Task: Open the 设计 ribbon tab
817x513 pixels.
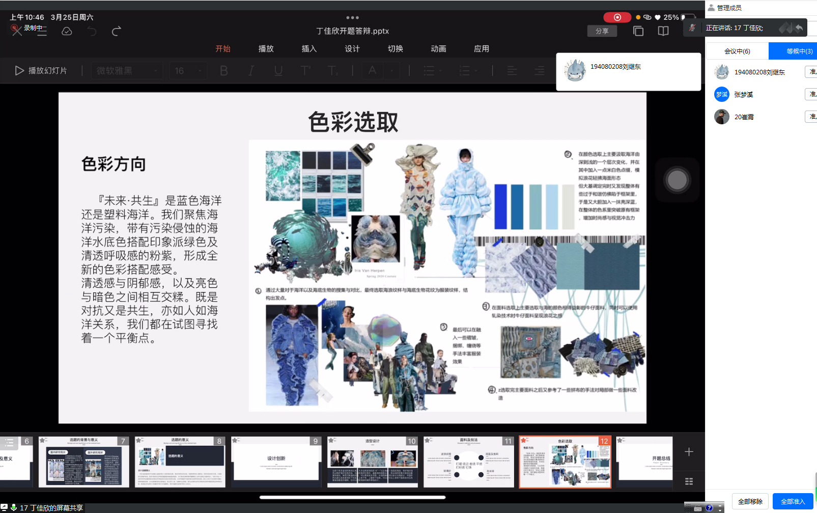Action: tap(352, 49)
